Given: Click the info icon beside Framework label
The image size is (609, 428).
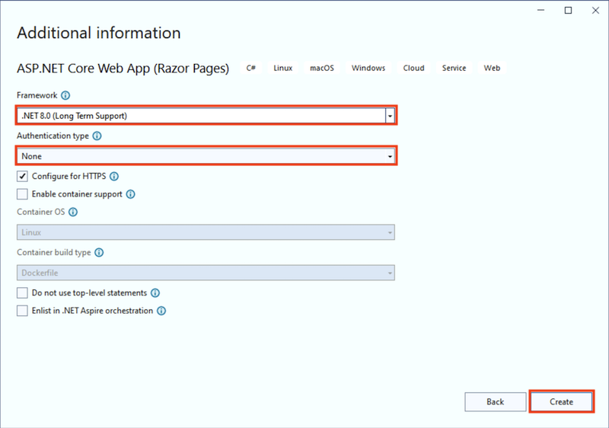Looking at the screenshot, I should tap(65, 95).
